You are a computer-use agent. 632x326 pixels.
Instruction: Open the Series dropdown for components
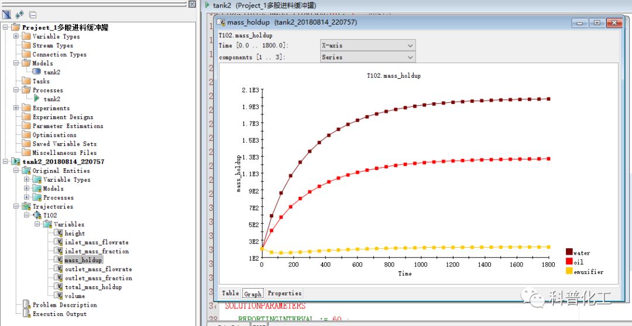pyautogui.click(x=409, y=57)
